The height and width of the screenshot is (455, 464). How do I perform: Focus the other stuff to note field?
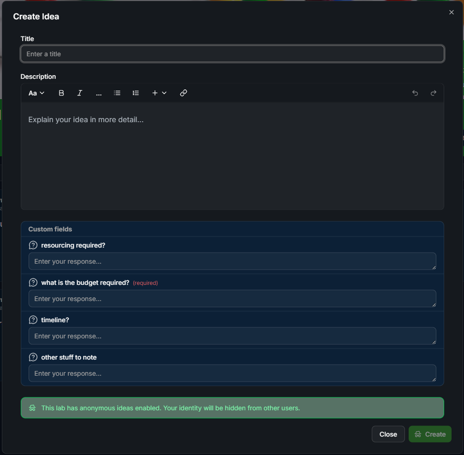(232, 373)
